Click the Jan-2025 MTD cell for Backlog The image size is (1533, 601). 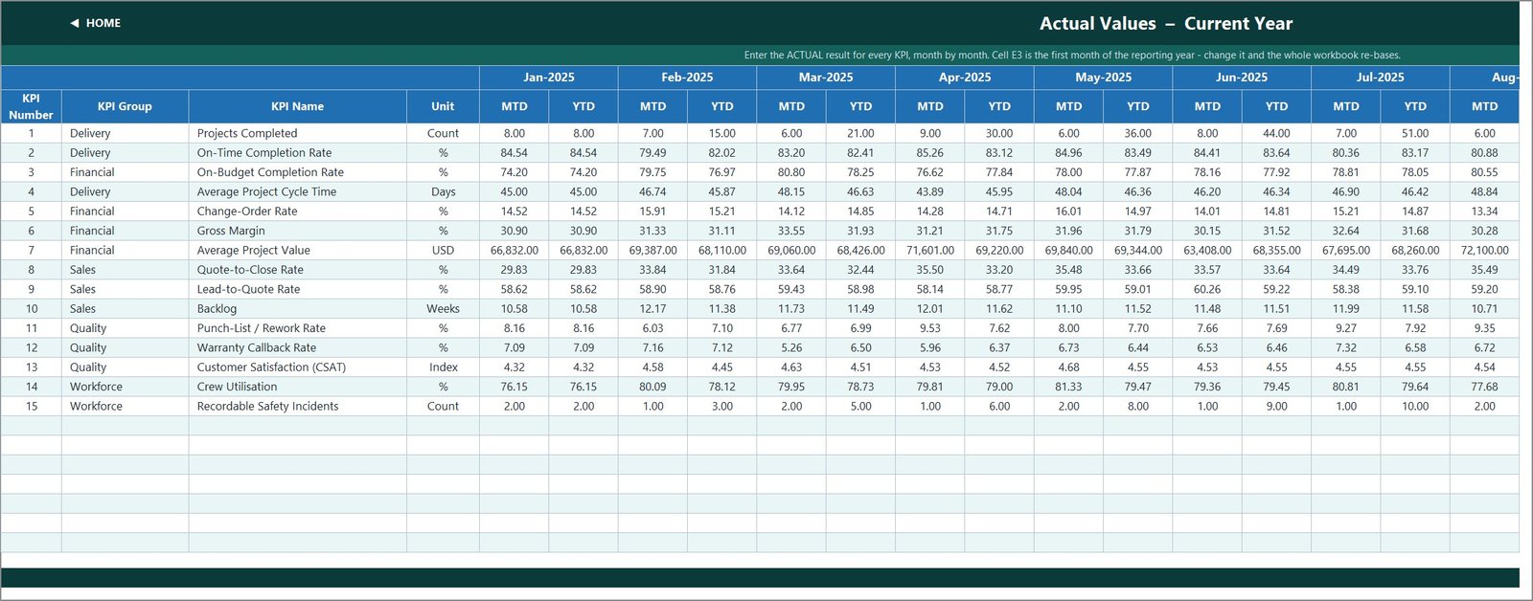[515, 309]
